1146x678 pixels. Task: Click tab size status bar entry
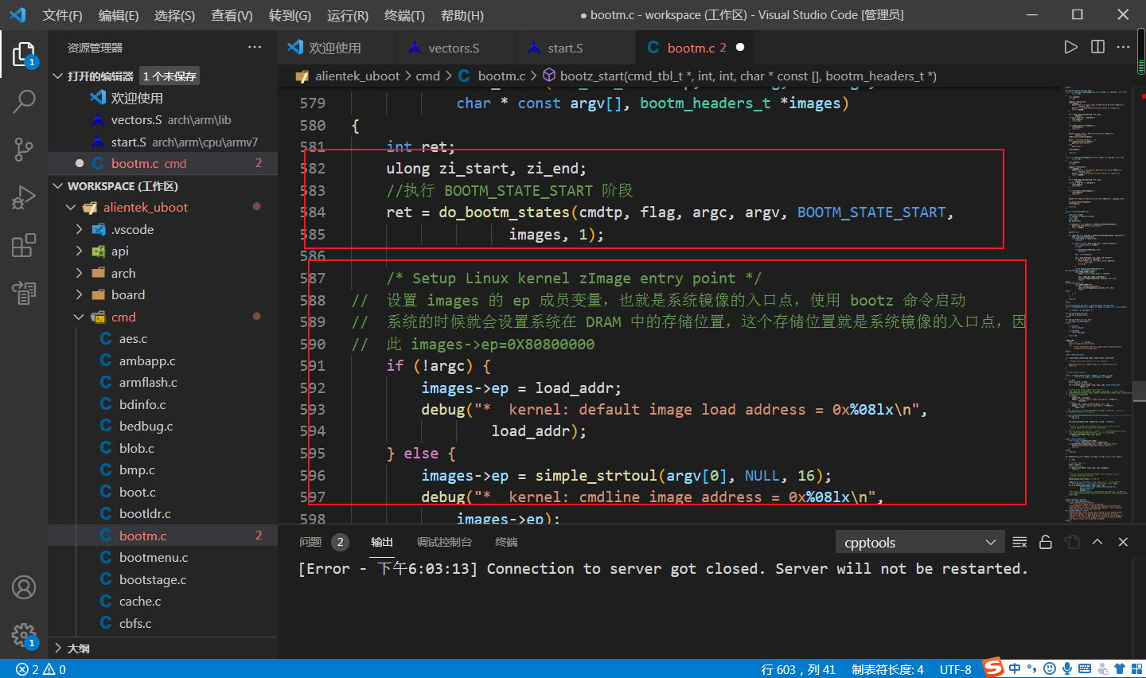coord(887,669)
